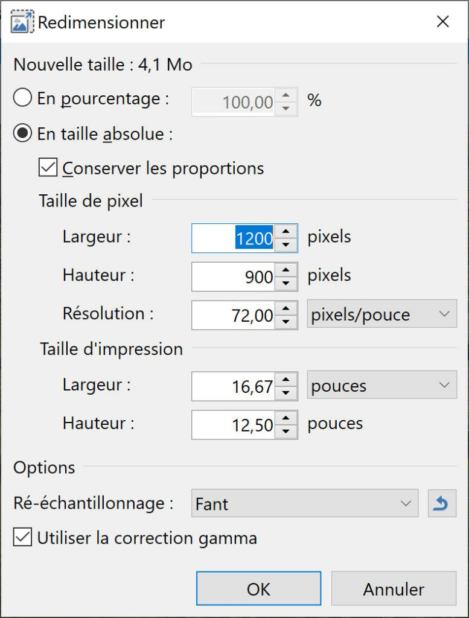Close the Redimensionner dialog with X
This screenshot has height=618, width=469.
[x=443, y=22]
